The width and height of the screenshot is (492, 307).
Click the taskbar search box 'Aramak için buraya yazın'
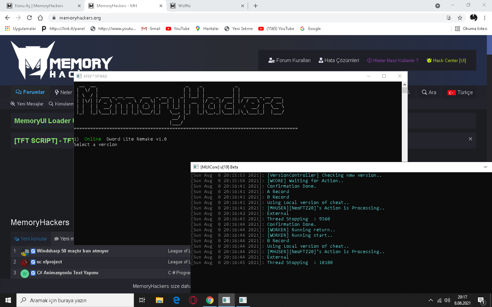(x=75, y=300)
